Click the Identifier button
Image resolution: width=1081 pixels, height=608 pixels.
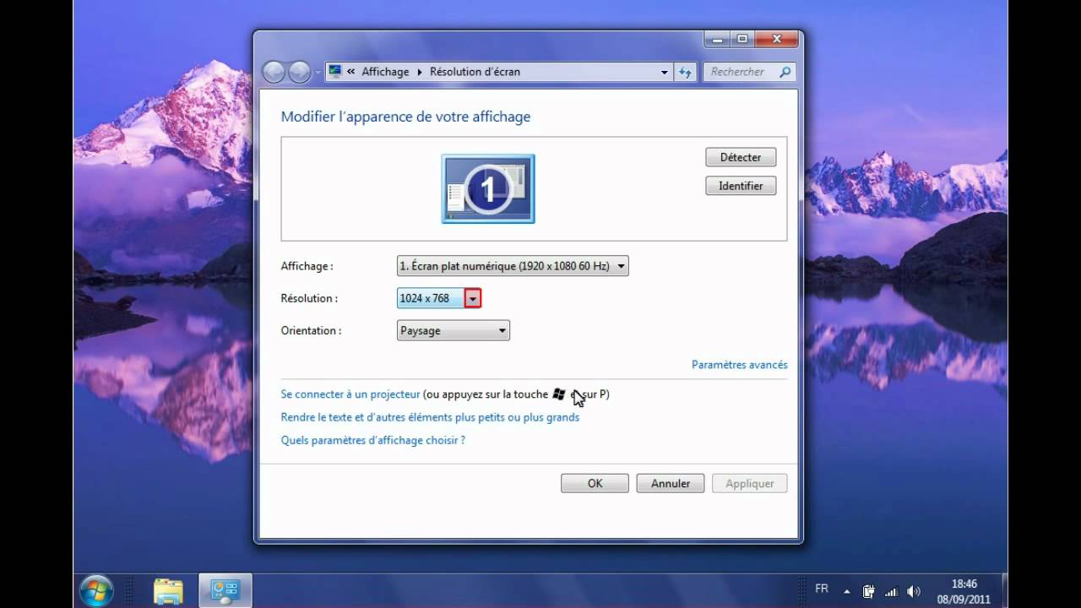pos(741,186)
